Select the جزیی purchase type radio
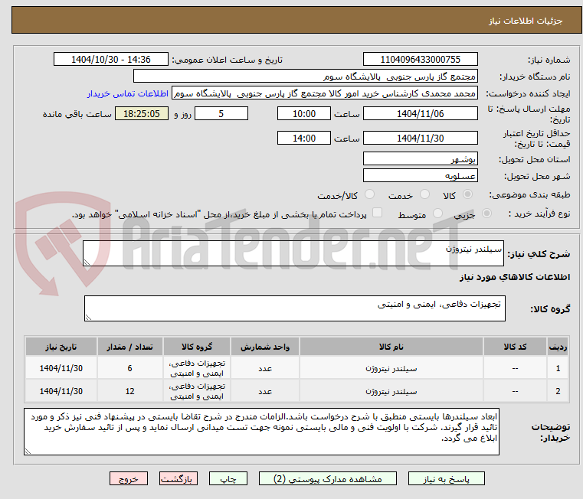Screen dimensions: 583x499 click(486, 214)
